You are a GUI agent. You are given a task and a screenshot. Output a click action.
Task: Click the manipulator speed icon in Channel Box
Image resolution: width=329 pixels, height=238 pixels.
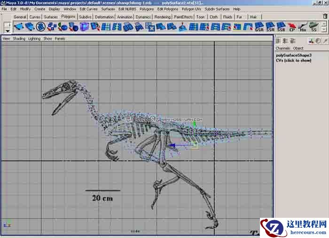tap(311, 41)
